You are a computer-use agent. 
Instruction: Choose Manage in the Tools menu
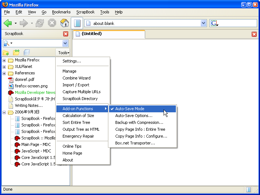pyautogui.click(x=83, y=71)
